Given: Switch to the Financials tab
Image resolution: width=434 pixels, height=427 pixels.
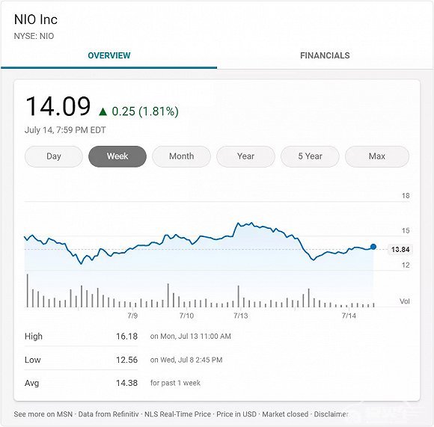Looking at the screenshot, I should [x=325, y=55].
